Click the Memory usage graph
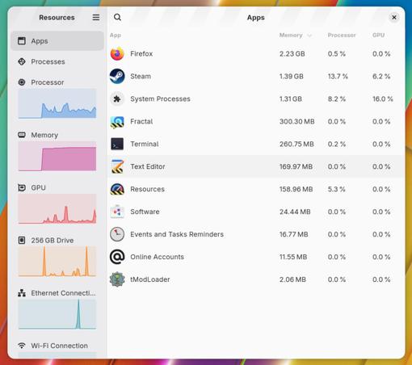The width and height of the screenshot is (412, 365). [x=57, y=157]
